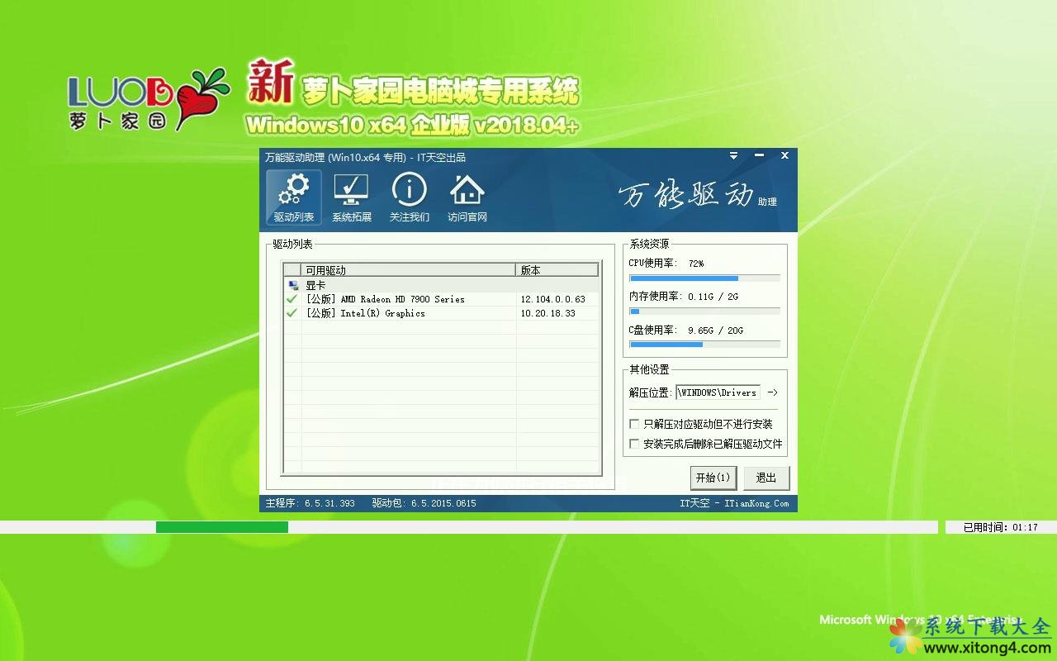
Task: Open the 访问官网 home icon
Action: point(467,198)
